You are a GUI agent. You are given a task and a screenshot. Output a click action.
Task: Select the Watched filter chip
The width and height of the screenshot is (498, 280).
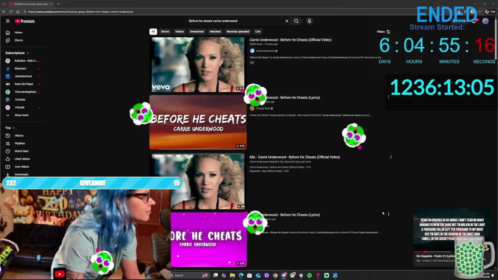pos(215,31)
